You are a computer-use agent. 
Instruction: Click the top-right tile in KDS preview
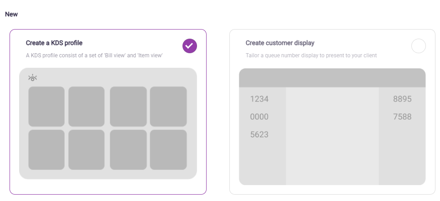168,106
